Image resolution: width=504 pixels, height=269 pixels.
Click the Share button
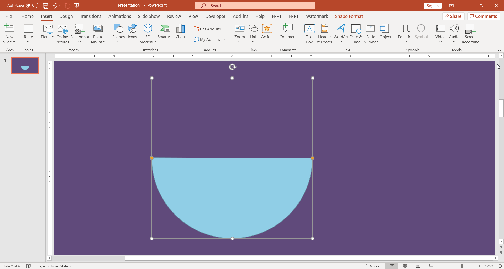coord(453,16)
